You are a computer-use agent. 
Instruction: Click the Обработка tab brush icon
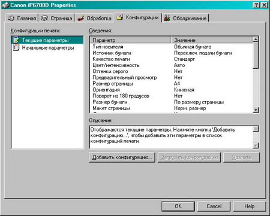pos(80,18)
